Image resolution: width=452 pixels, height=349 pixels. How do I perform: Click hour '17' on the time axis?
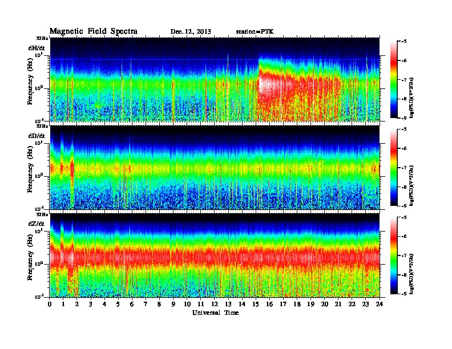[x=284, y=304]
